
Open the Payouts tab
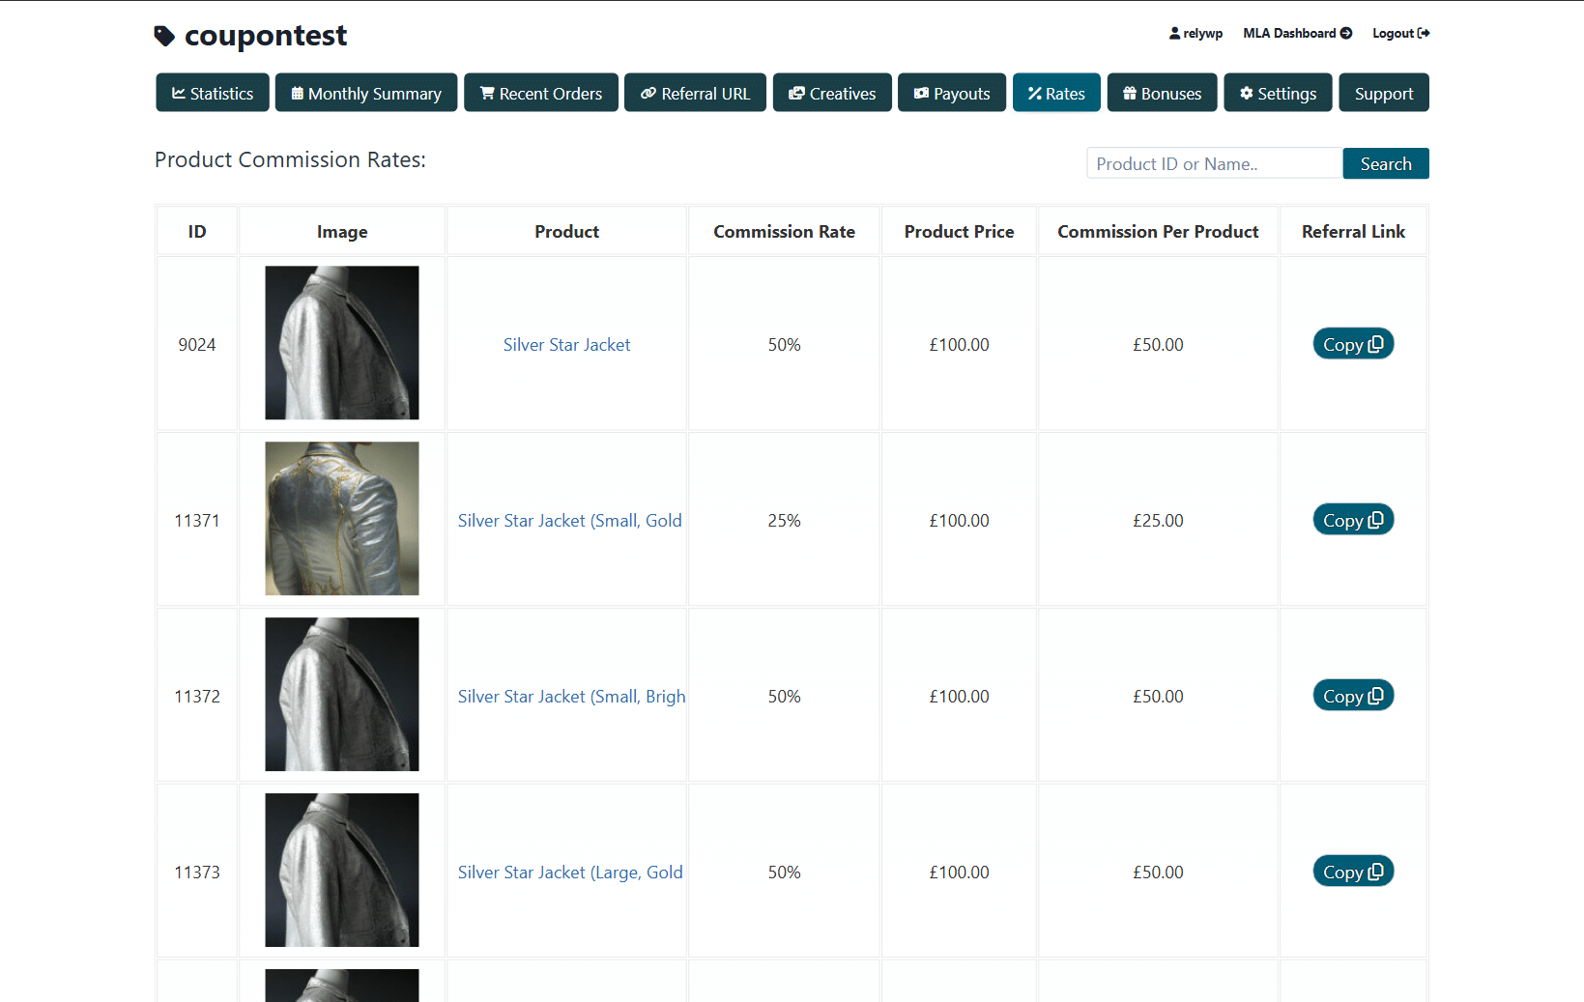coord(952,93)
